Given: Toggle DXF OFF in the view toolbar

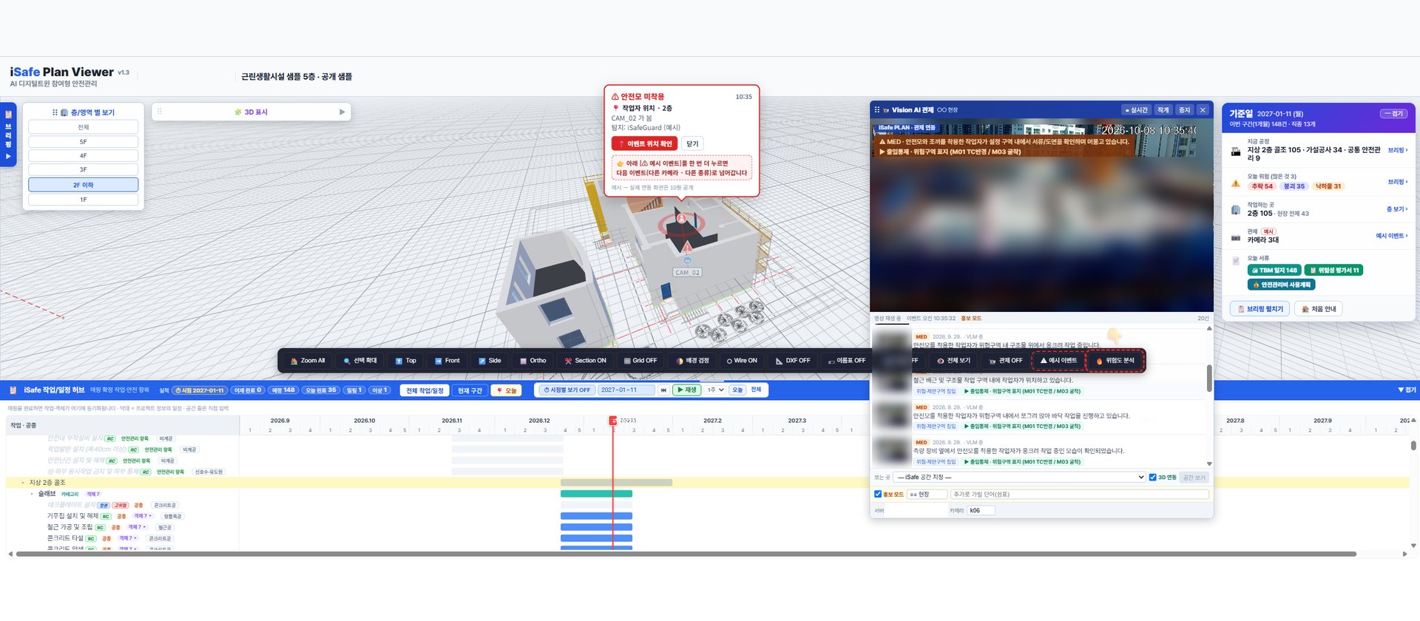Looking at the screenshot, I should click(x=793, y=361).
